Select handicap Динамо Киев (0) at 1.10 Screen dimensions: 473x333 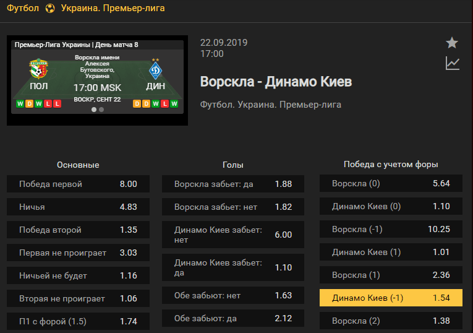point(391,206)
